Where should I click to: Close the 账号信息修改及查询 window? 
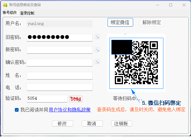184,5
